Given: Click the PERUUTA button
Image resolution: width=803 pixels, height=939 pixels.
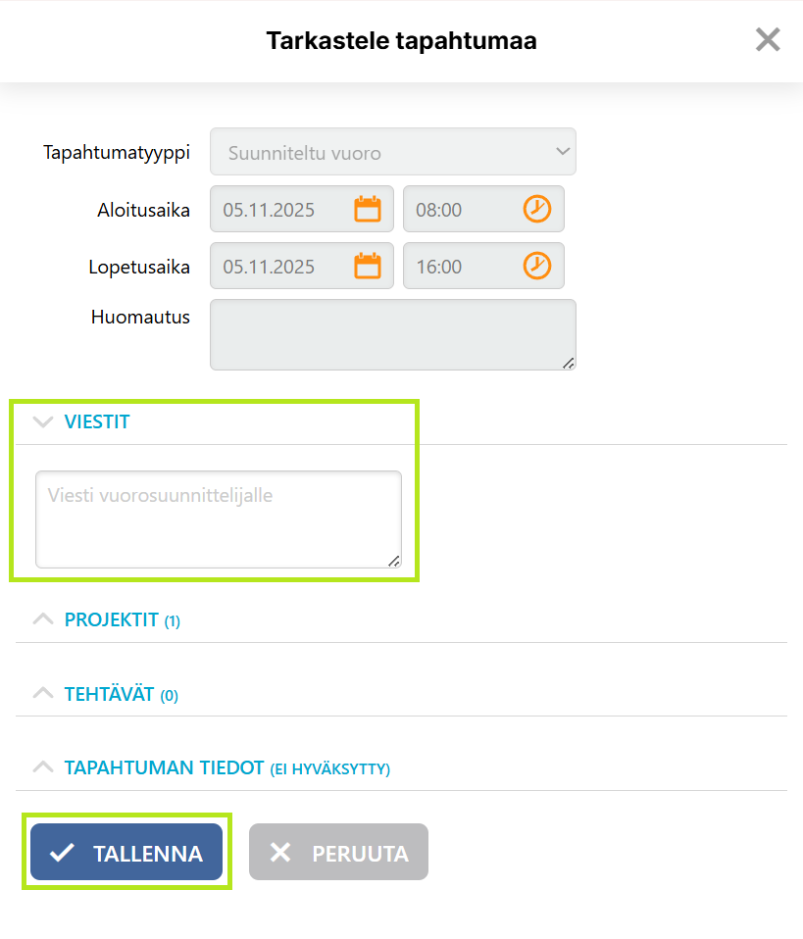Looking at the screenshot, I should pos(338,852).
